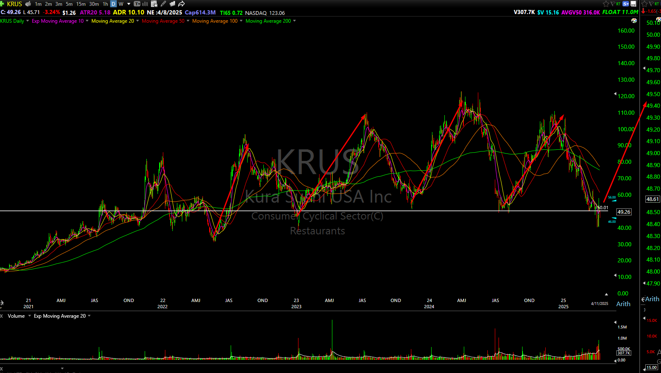Click the left-arrow icon beside right panel Arith
661x373 pixels.
click(x=643, y=299)
